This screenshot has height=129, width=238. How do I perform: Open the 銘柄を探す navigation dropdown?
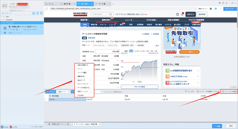pos(107,20)
